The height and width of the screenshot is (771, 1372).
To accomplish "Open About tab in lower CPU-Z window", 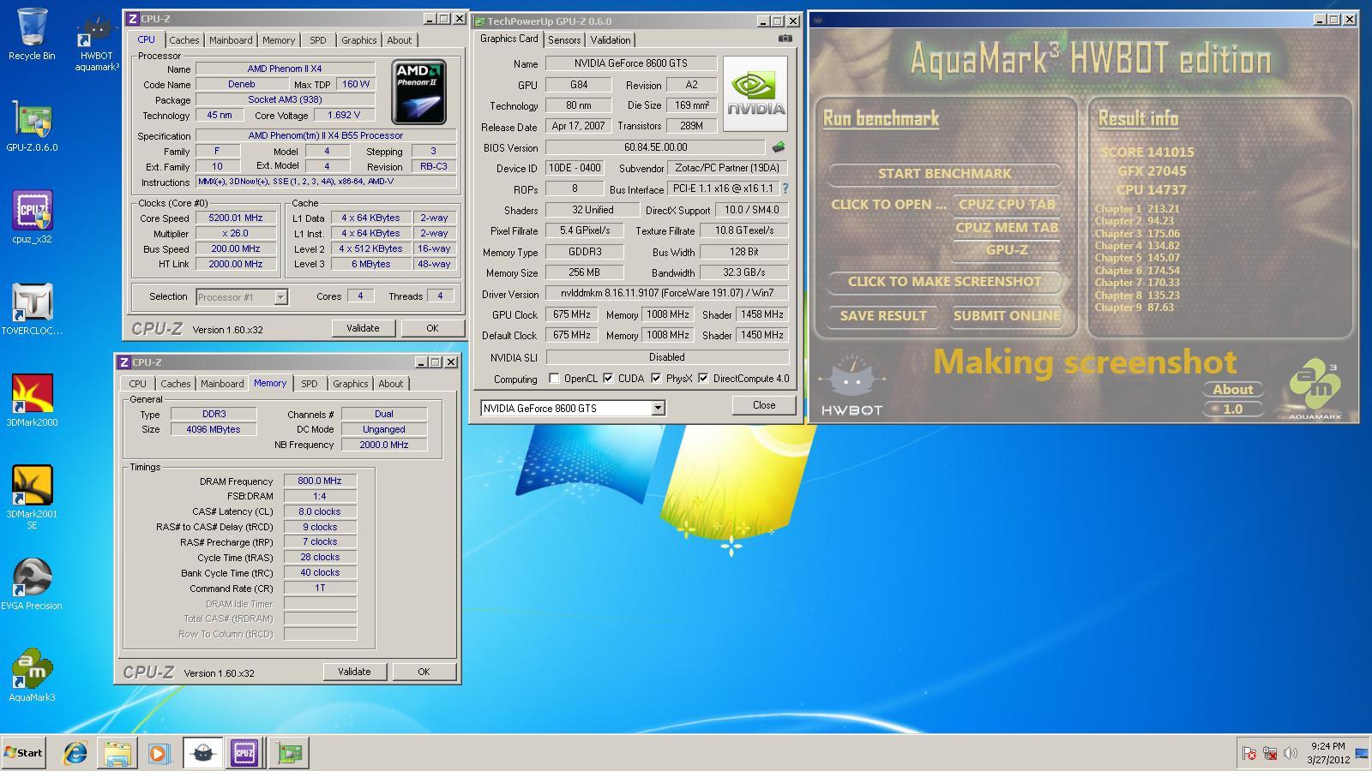I will [x=390, y=384].
